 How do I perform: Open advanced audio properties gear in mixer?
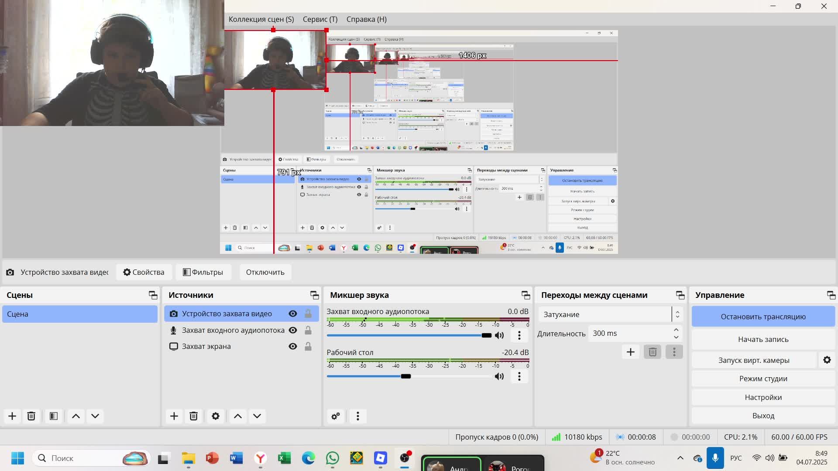pyautogui.click(x=336, y=416)
